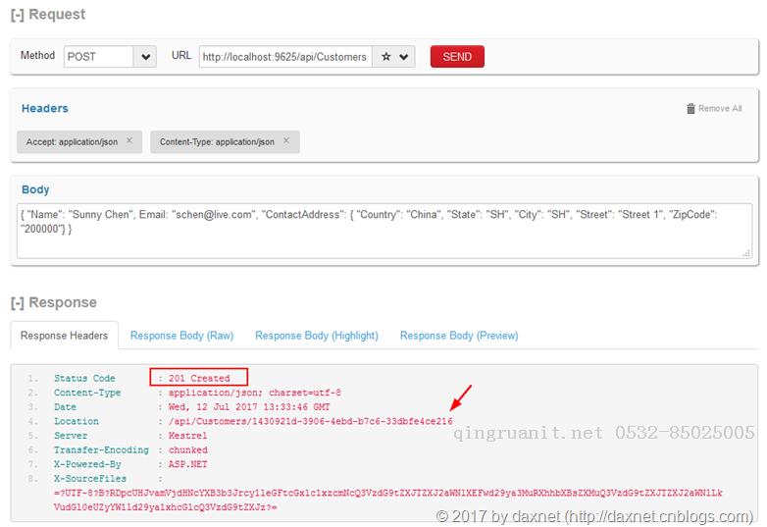Select the Content-Type: application/json chip

[217, 142]
